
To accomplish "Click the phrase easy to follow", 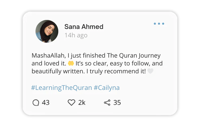I will [126, 63].
